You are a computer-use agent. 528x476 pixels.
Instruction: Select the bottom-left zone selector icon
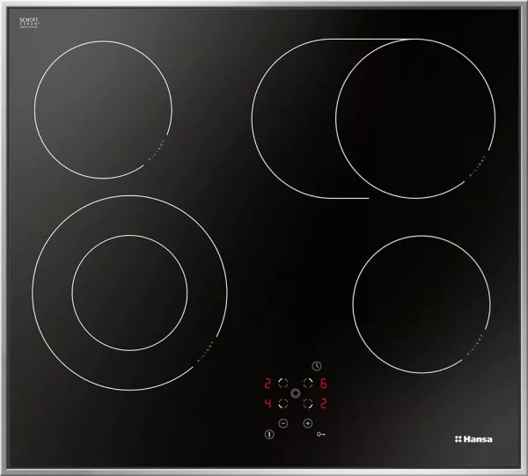tap(283, 403)
